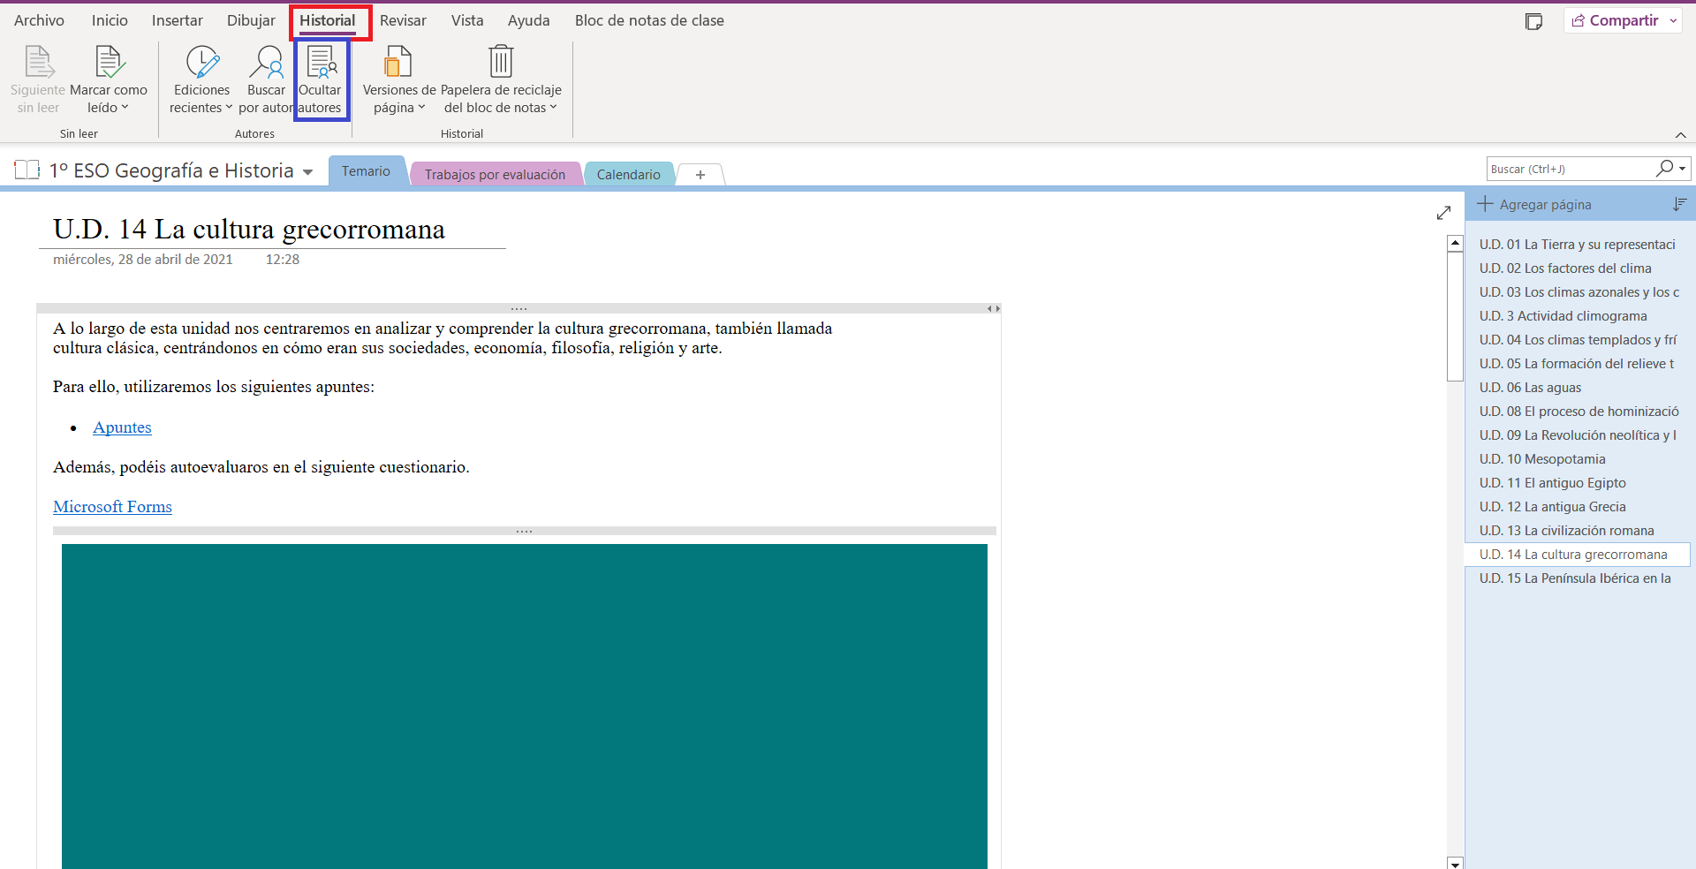1696x869 pixels.
Task: Open the Ayuda tab
Action: (x=528, y=20)
